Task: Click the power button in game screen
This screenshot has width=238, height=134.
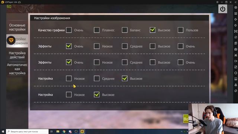Action: 223,9
